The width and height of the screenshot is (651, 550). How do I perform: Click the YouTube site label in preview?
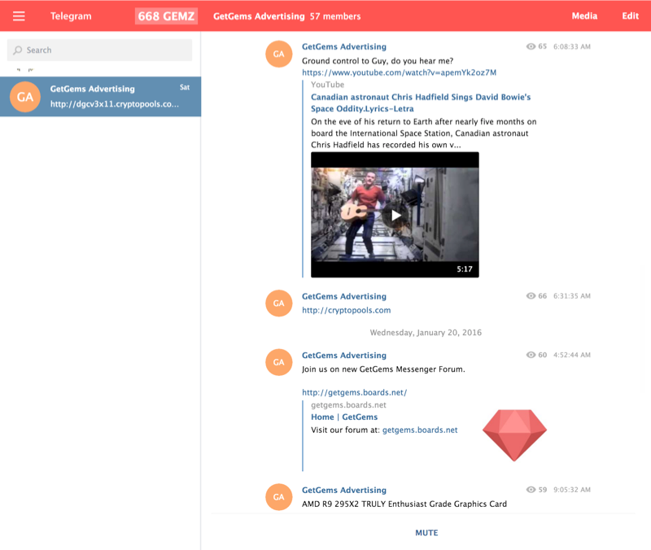tap(328, 85)
